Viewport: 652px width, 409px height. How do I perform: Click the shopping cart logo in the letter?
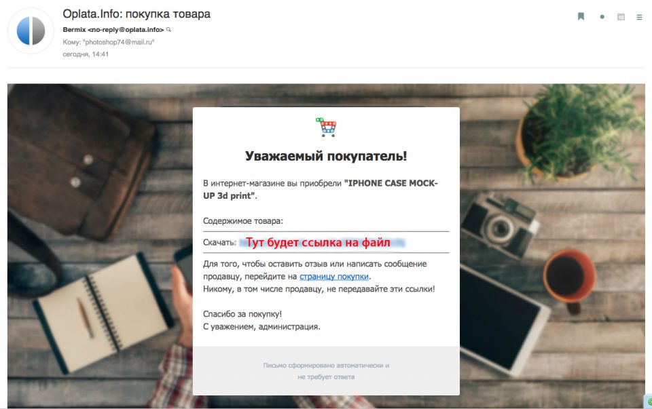327,127
